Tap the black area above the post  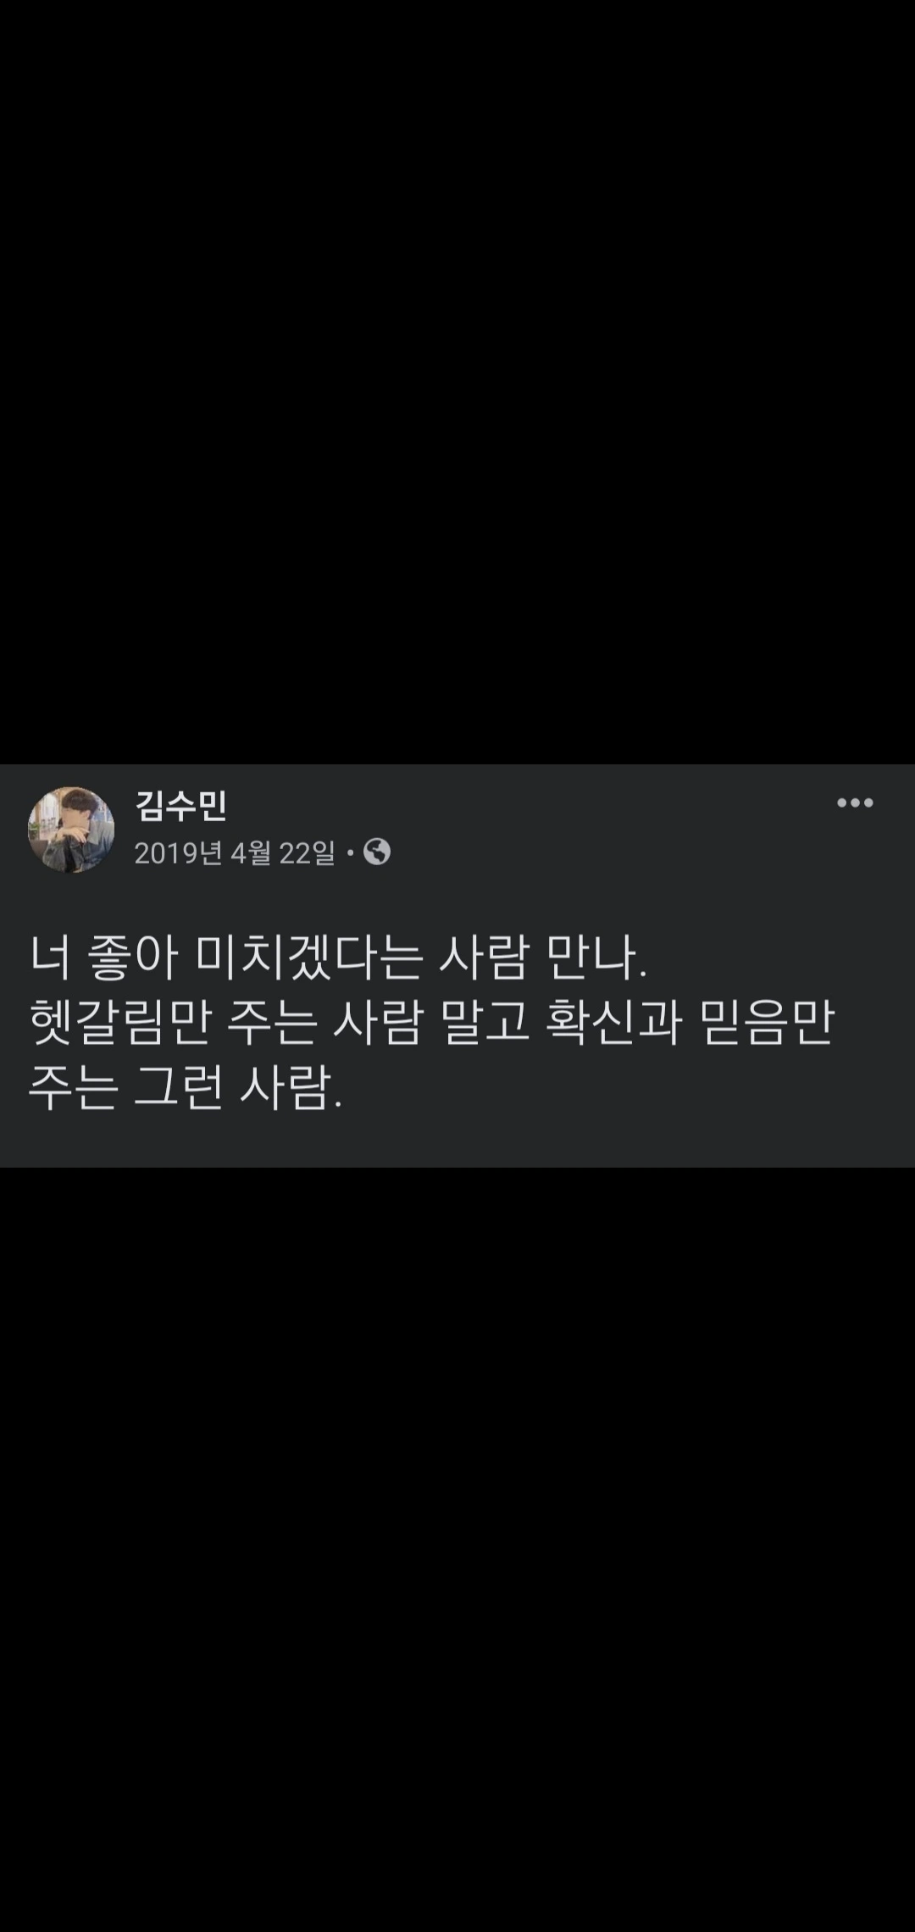pos(457,381)
